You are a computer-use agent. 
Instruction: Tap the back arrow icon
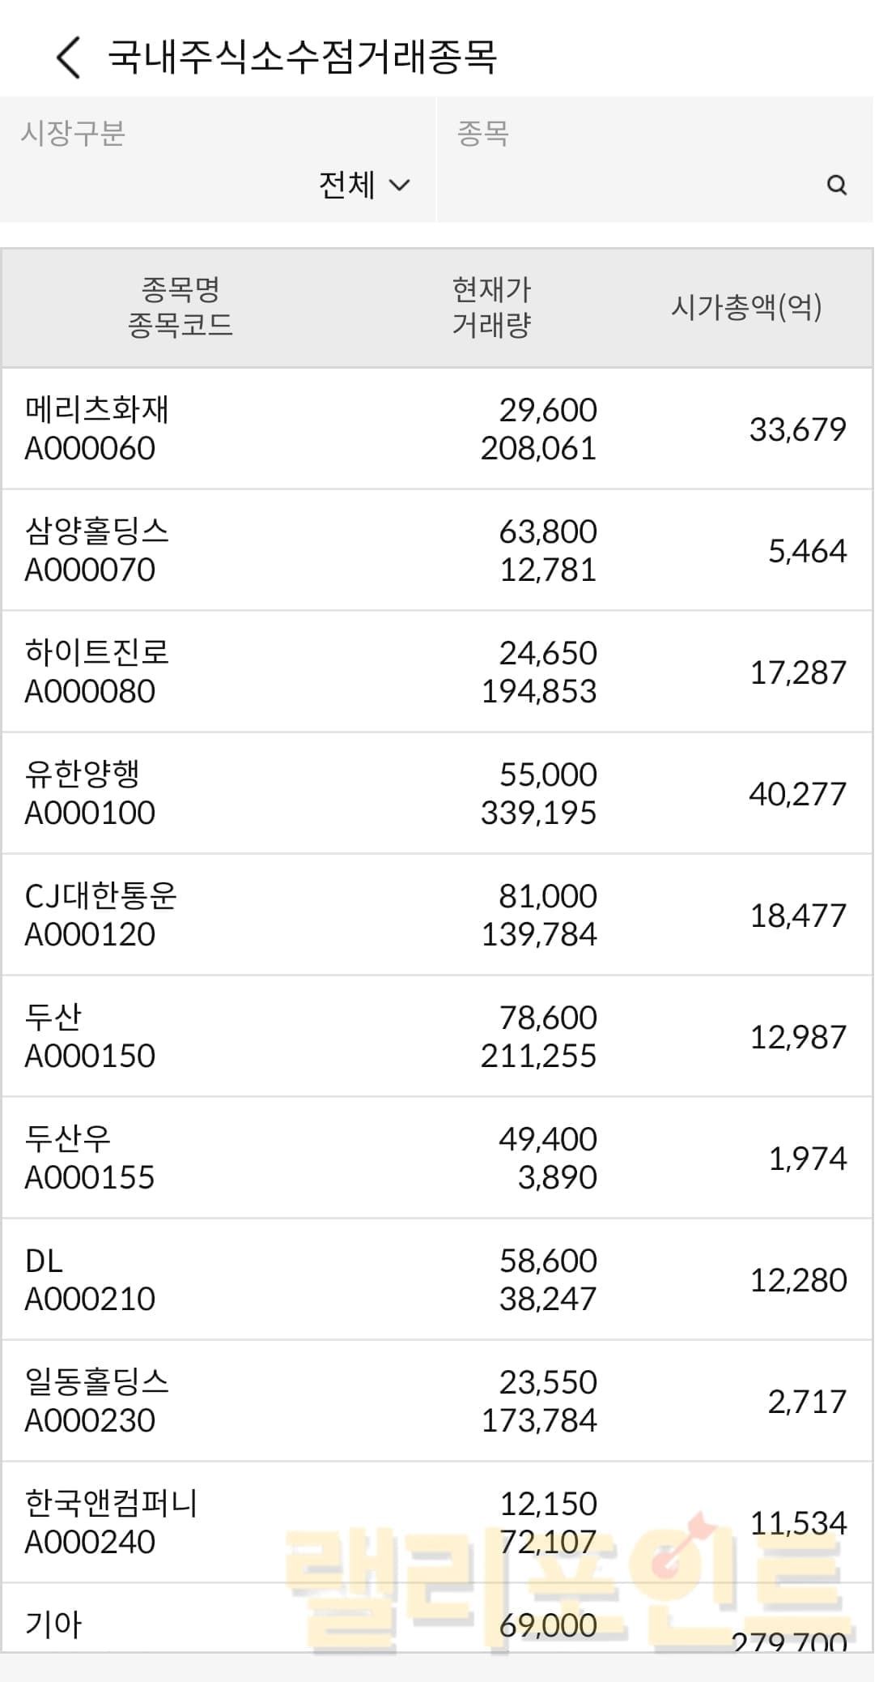(69, 58)
